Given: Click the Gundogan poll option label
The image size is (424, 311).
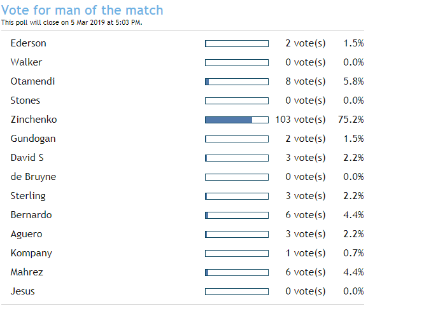Looking at the screenshot, I should point(32,139).
